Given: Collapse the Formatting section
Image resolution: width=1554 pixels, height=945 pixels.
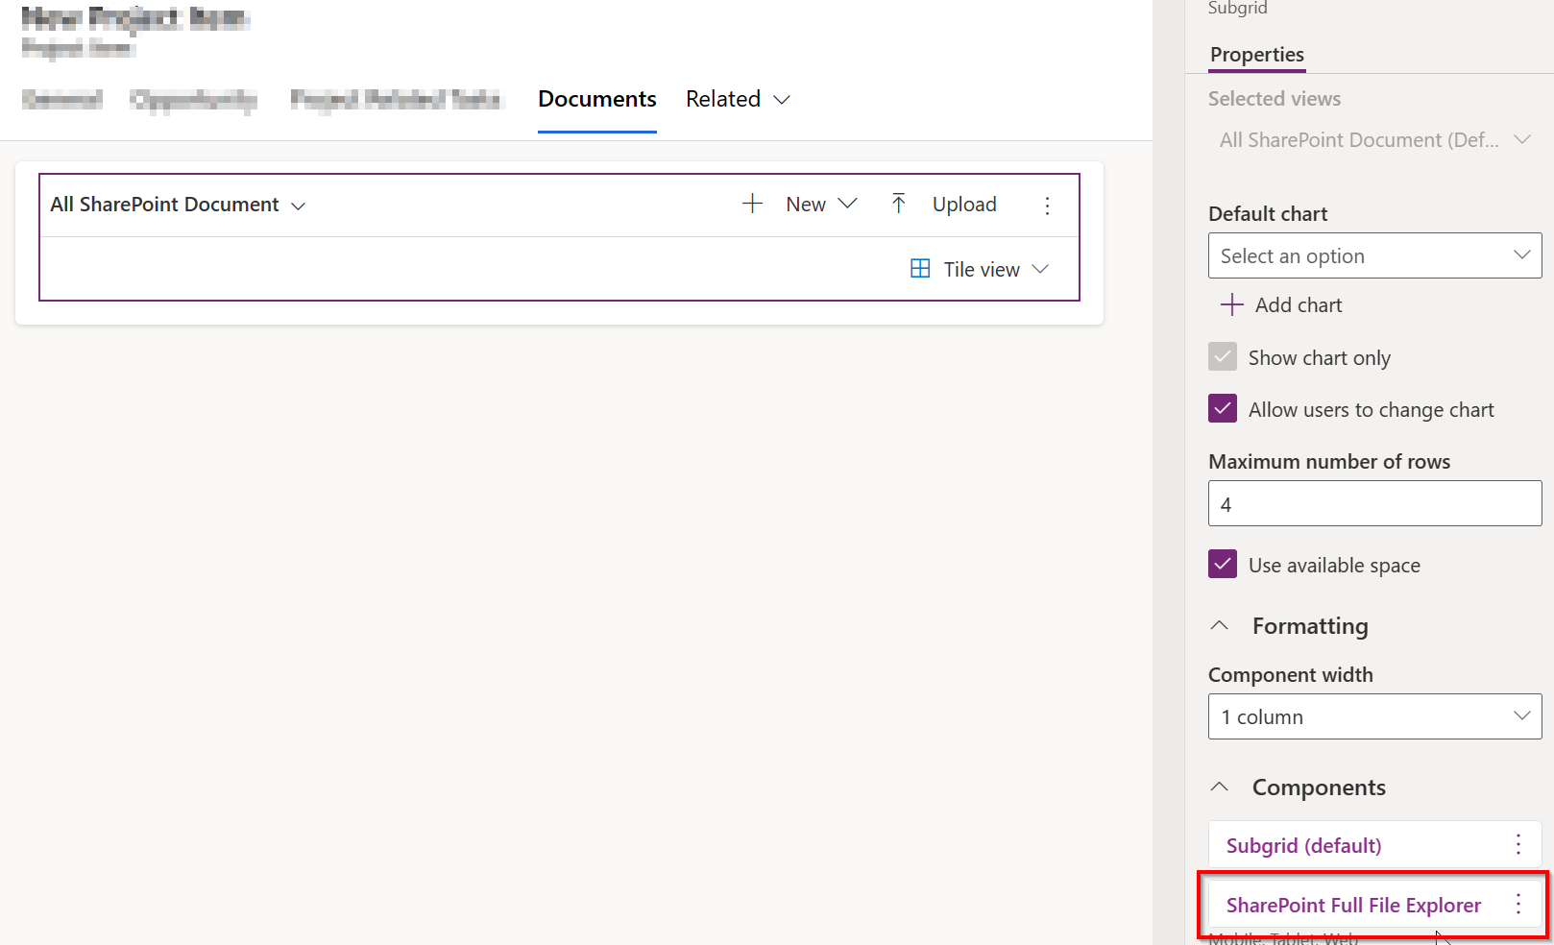Looking at the screenshot, I should (x=1219, y=625).
